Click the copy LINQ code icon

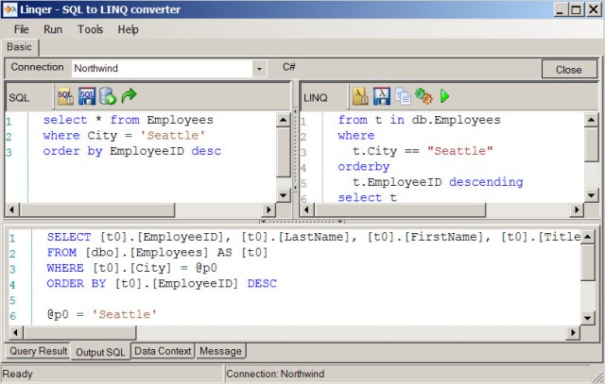pos(403,95)
